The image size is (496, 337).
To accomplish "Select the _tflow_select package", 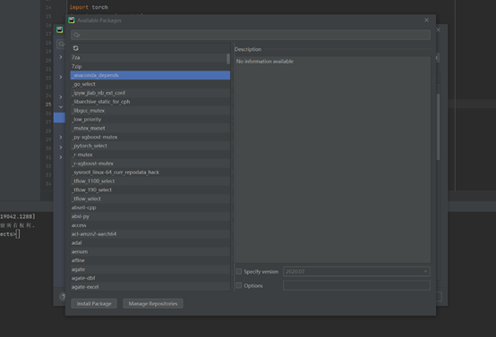I will [x=150, y=198].
